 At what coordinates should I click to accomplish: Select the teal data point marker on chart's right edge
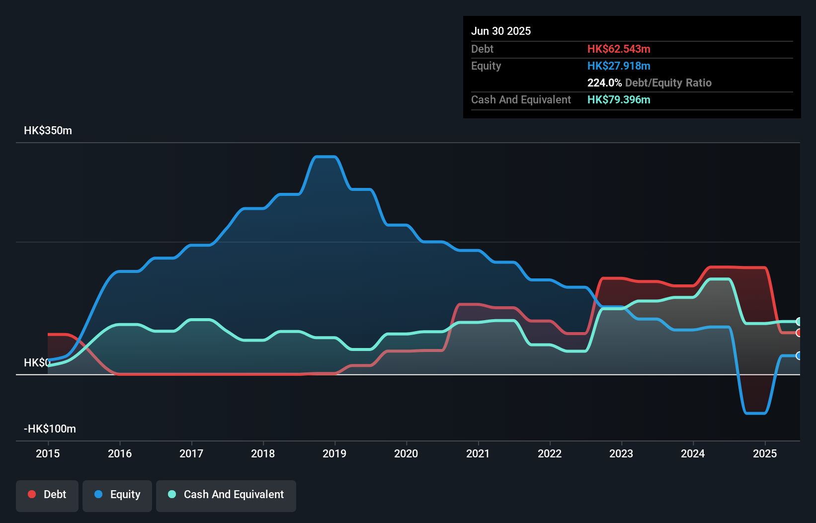(798, 322)
